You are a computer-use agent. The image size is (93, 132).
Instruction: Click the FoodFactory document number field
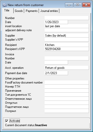pos(67,82)
